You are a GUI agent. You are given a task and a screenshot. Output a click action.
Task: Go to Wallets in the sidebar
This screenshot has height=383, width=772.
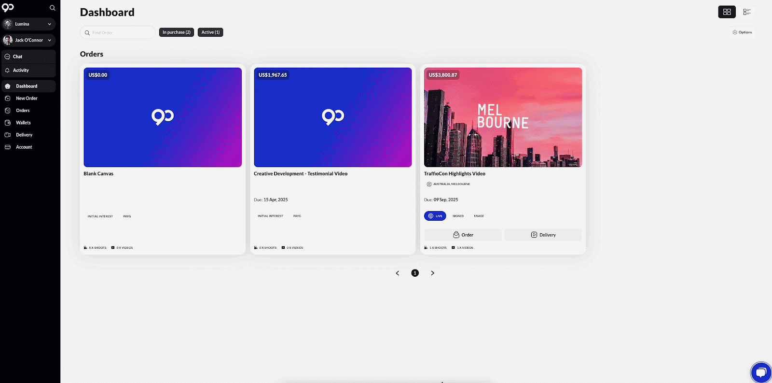(23, 123)
